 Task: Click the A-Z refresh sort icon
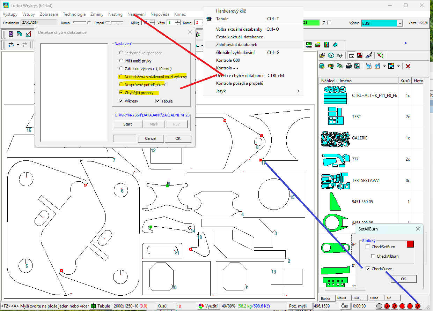point(331,55)
